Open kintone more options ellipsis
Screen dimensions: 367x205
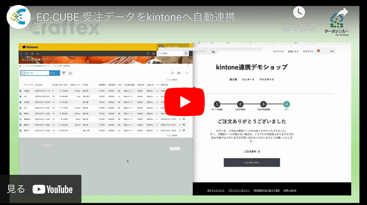pyautogui.click(x=187, y=73)
